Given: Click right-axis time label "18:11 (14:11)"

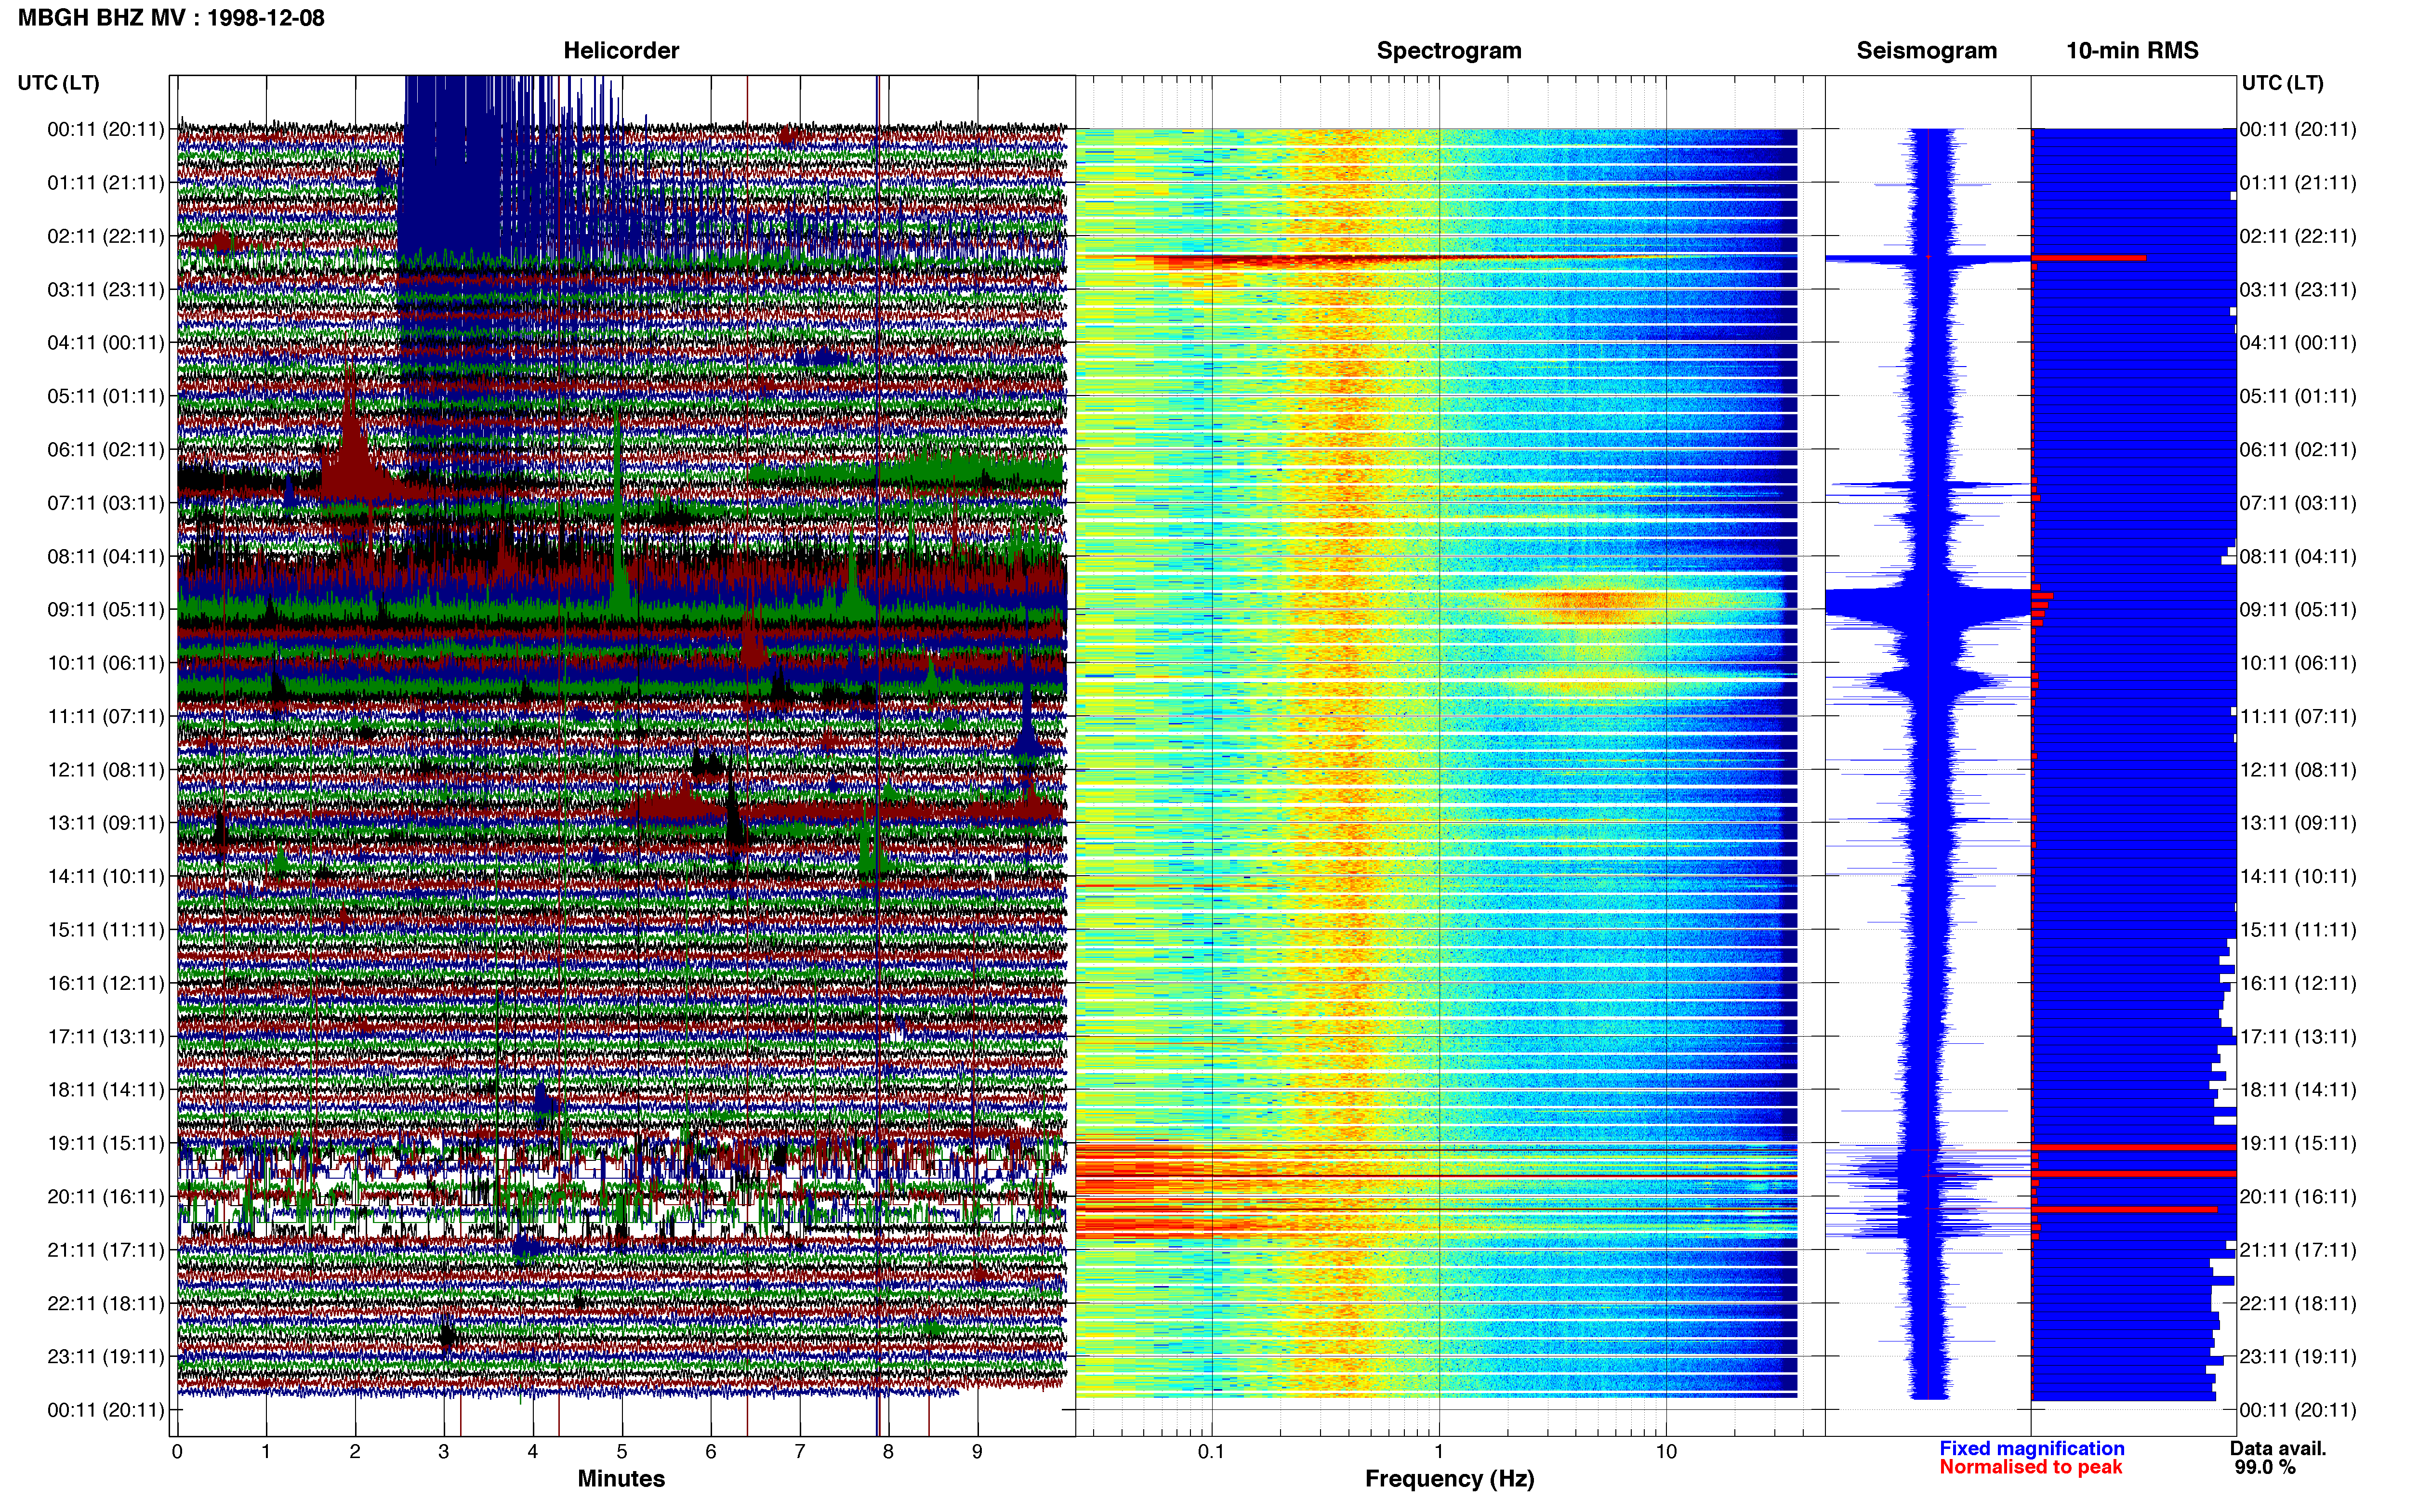Looking at the screenshot, I should 2298,1090.
